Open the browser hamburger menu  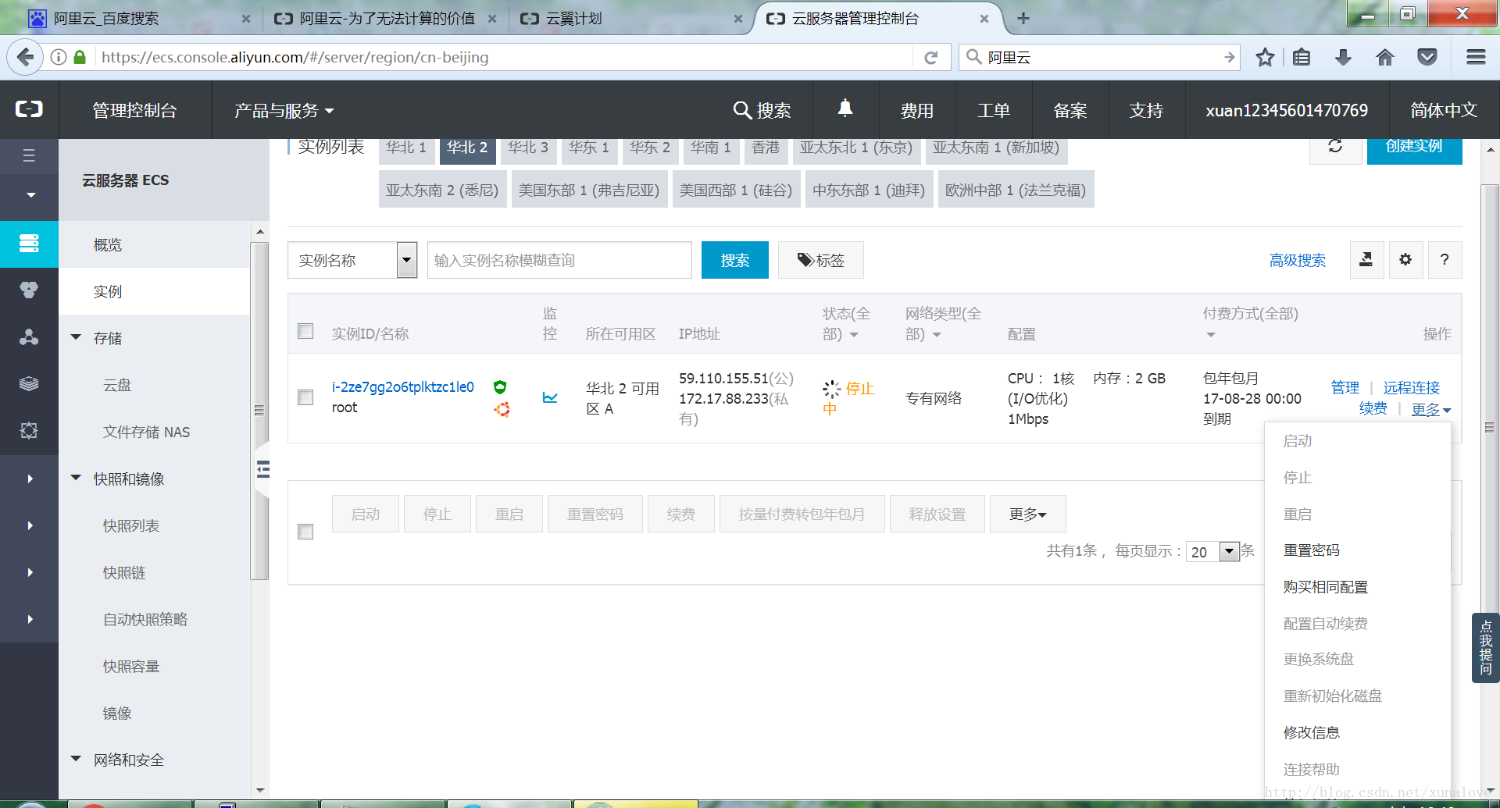click(x=1476, y=57)
